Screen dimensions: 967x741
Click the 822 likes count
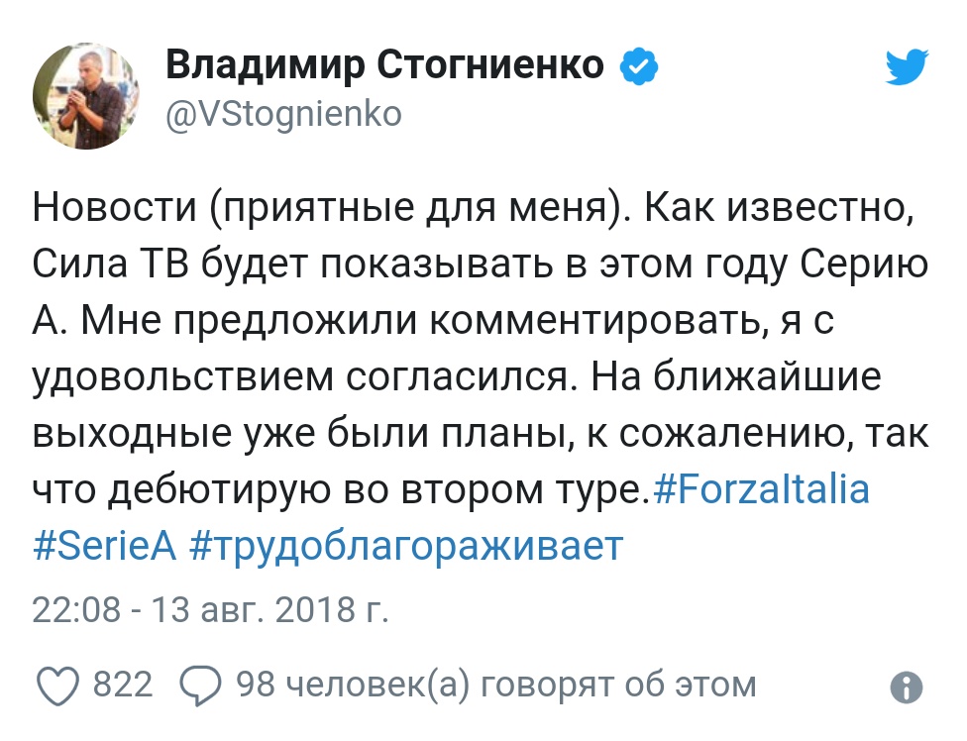click(123, 685)
